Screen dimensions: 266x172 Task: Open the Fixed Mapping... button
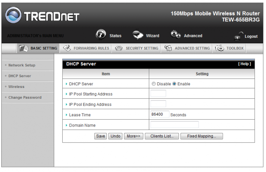202,136
